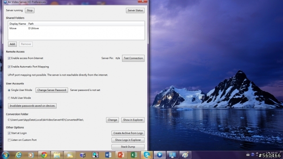This screenshot has width=283, height=159.
Task: Open the Windows Start menu
Action: [5, 155]
